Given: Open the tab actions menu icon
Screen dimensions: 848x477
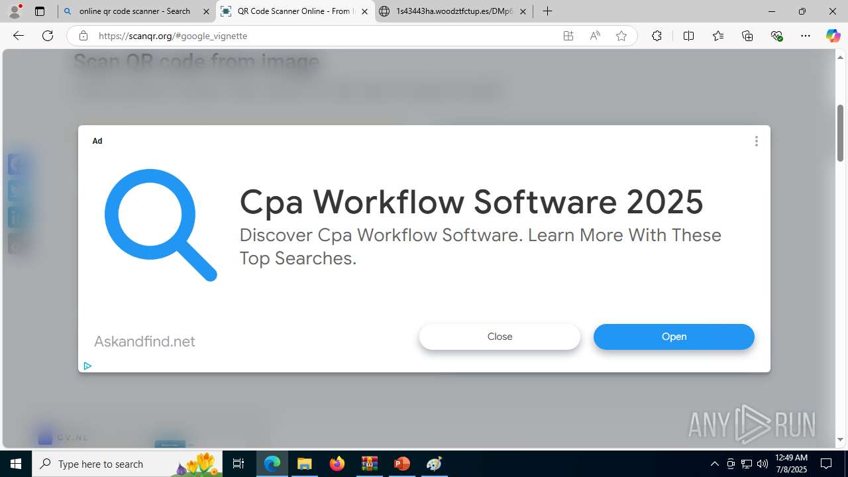Looking at the screenshot, I should click(x=40, y=11).
